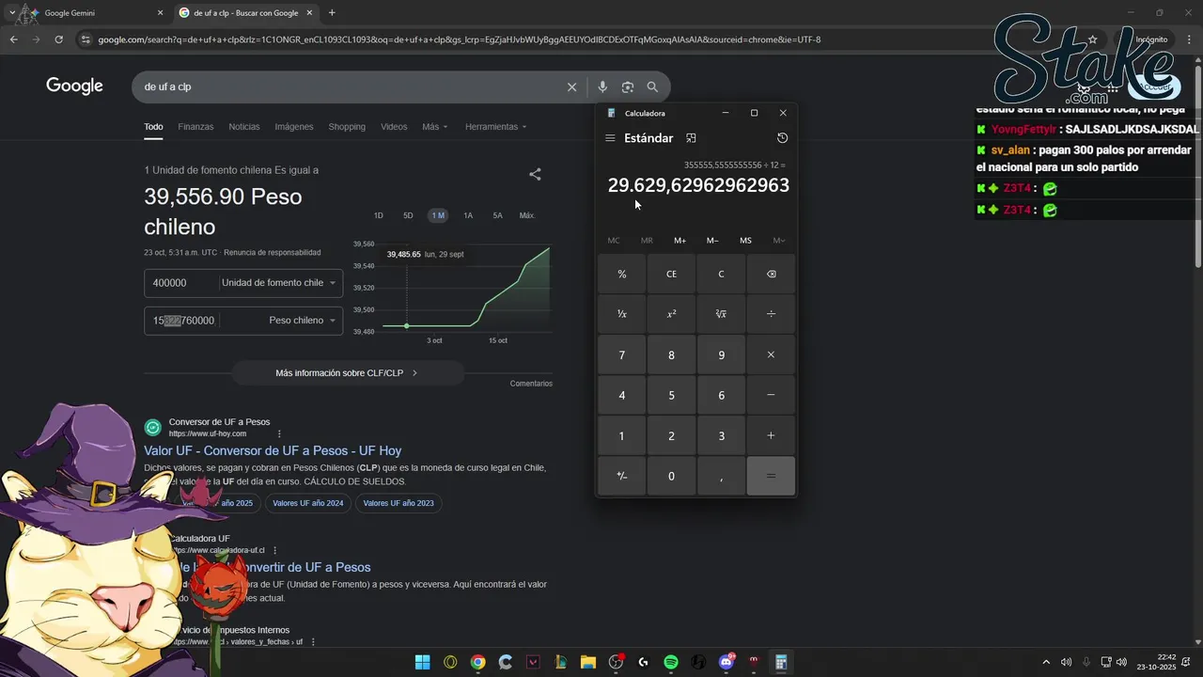Click the Google logo
1203x677 pixels.
[74, 87]
